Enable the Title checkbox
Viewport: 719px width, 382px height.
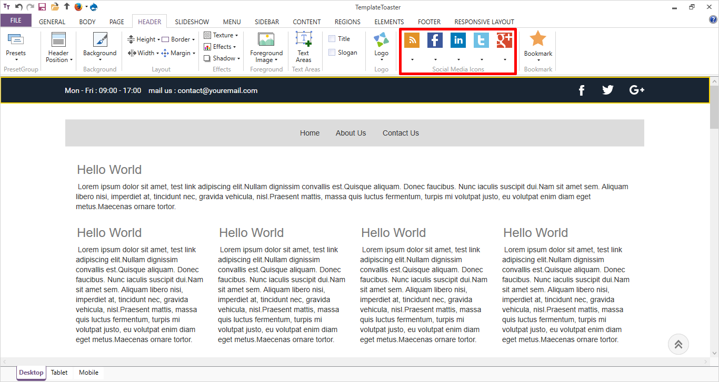pos(332,39)
